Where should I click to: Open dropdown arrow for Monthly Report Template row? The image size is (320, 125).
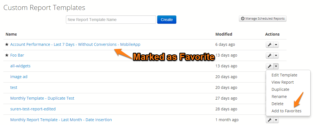[276, 120]
